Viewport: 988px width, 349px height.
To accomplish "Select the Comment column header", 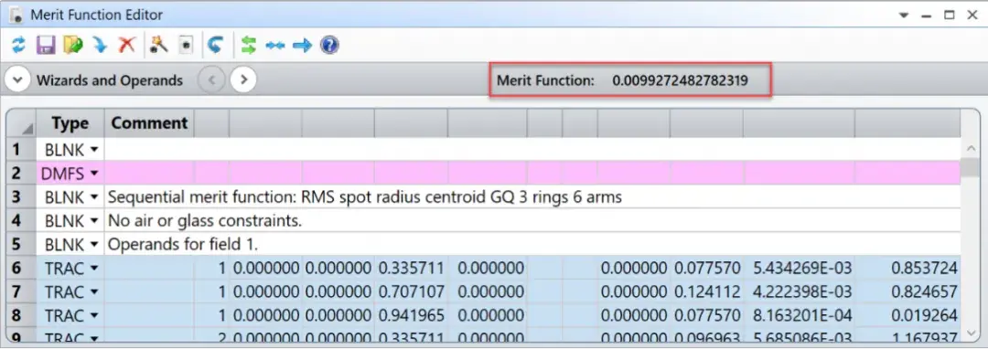I will tap(149, 123).
